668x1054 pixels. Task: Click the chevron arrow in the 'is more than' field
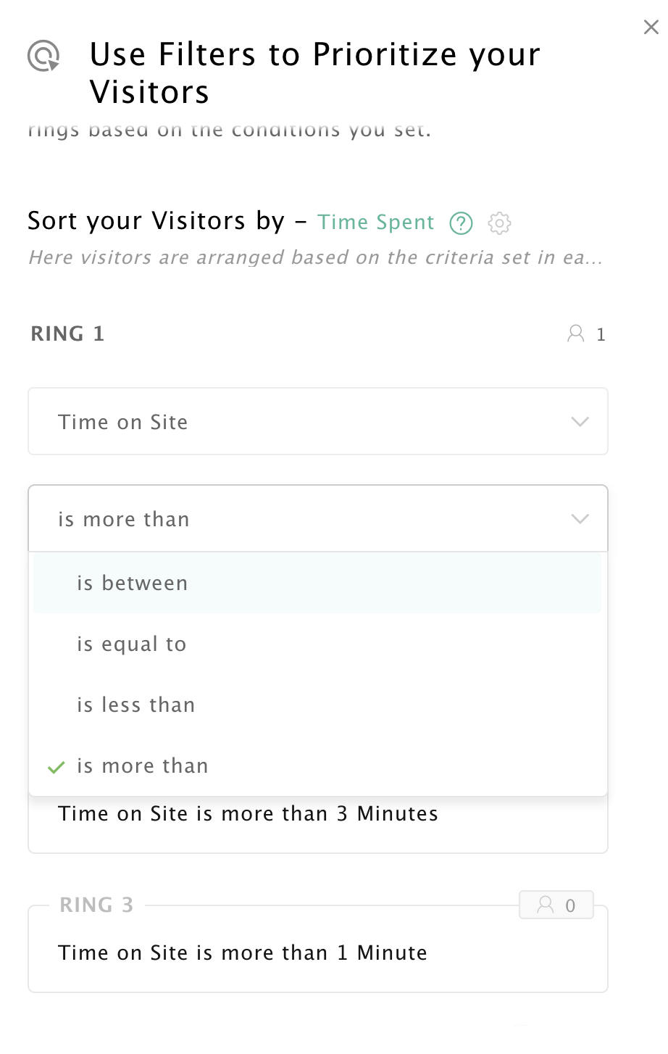[x=580, y=519]
